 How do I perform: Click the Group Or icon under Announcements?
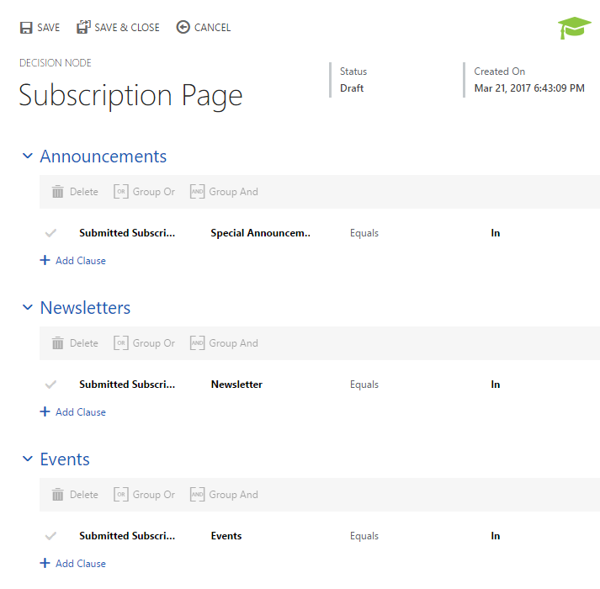[x=121, y=192]
